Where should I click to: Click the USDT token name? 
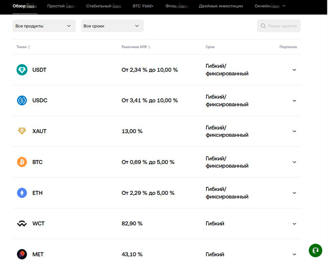point(39,70)
